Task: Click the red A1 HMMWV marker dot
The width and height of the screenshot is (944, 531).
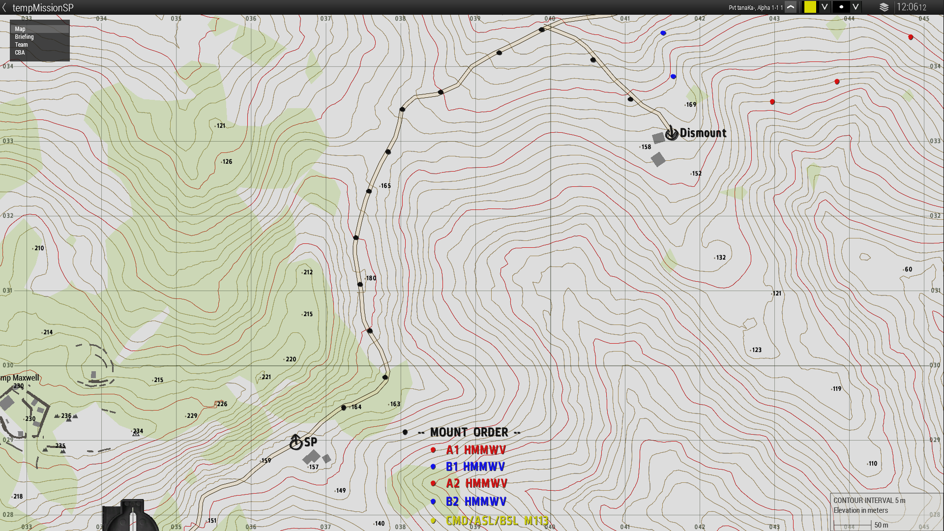Action: coord(433,450)
